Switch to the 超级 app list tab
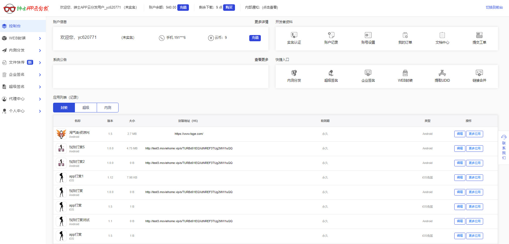 coord(86,108)
